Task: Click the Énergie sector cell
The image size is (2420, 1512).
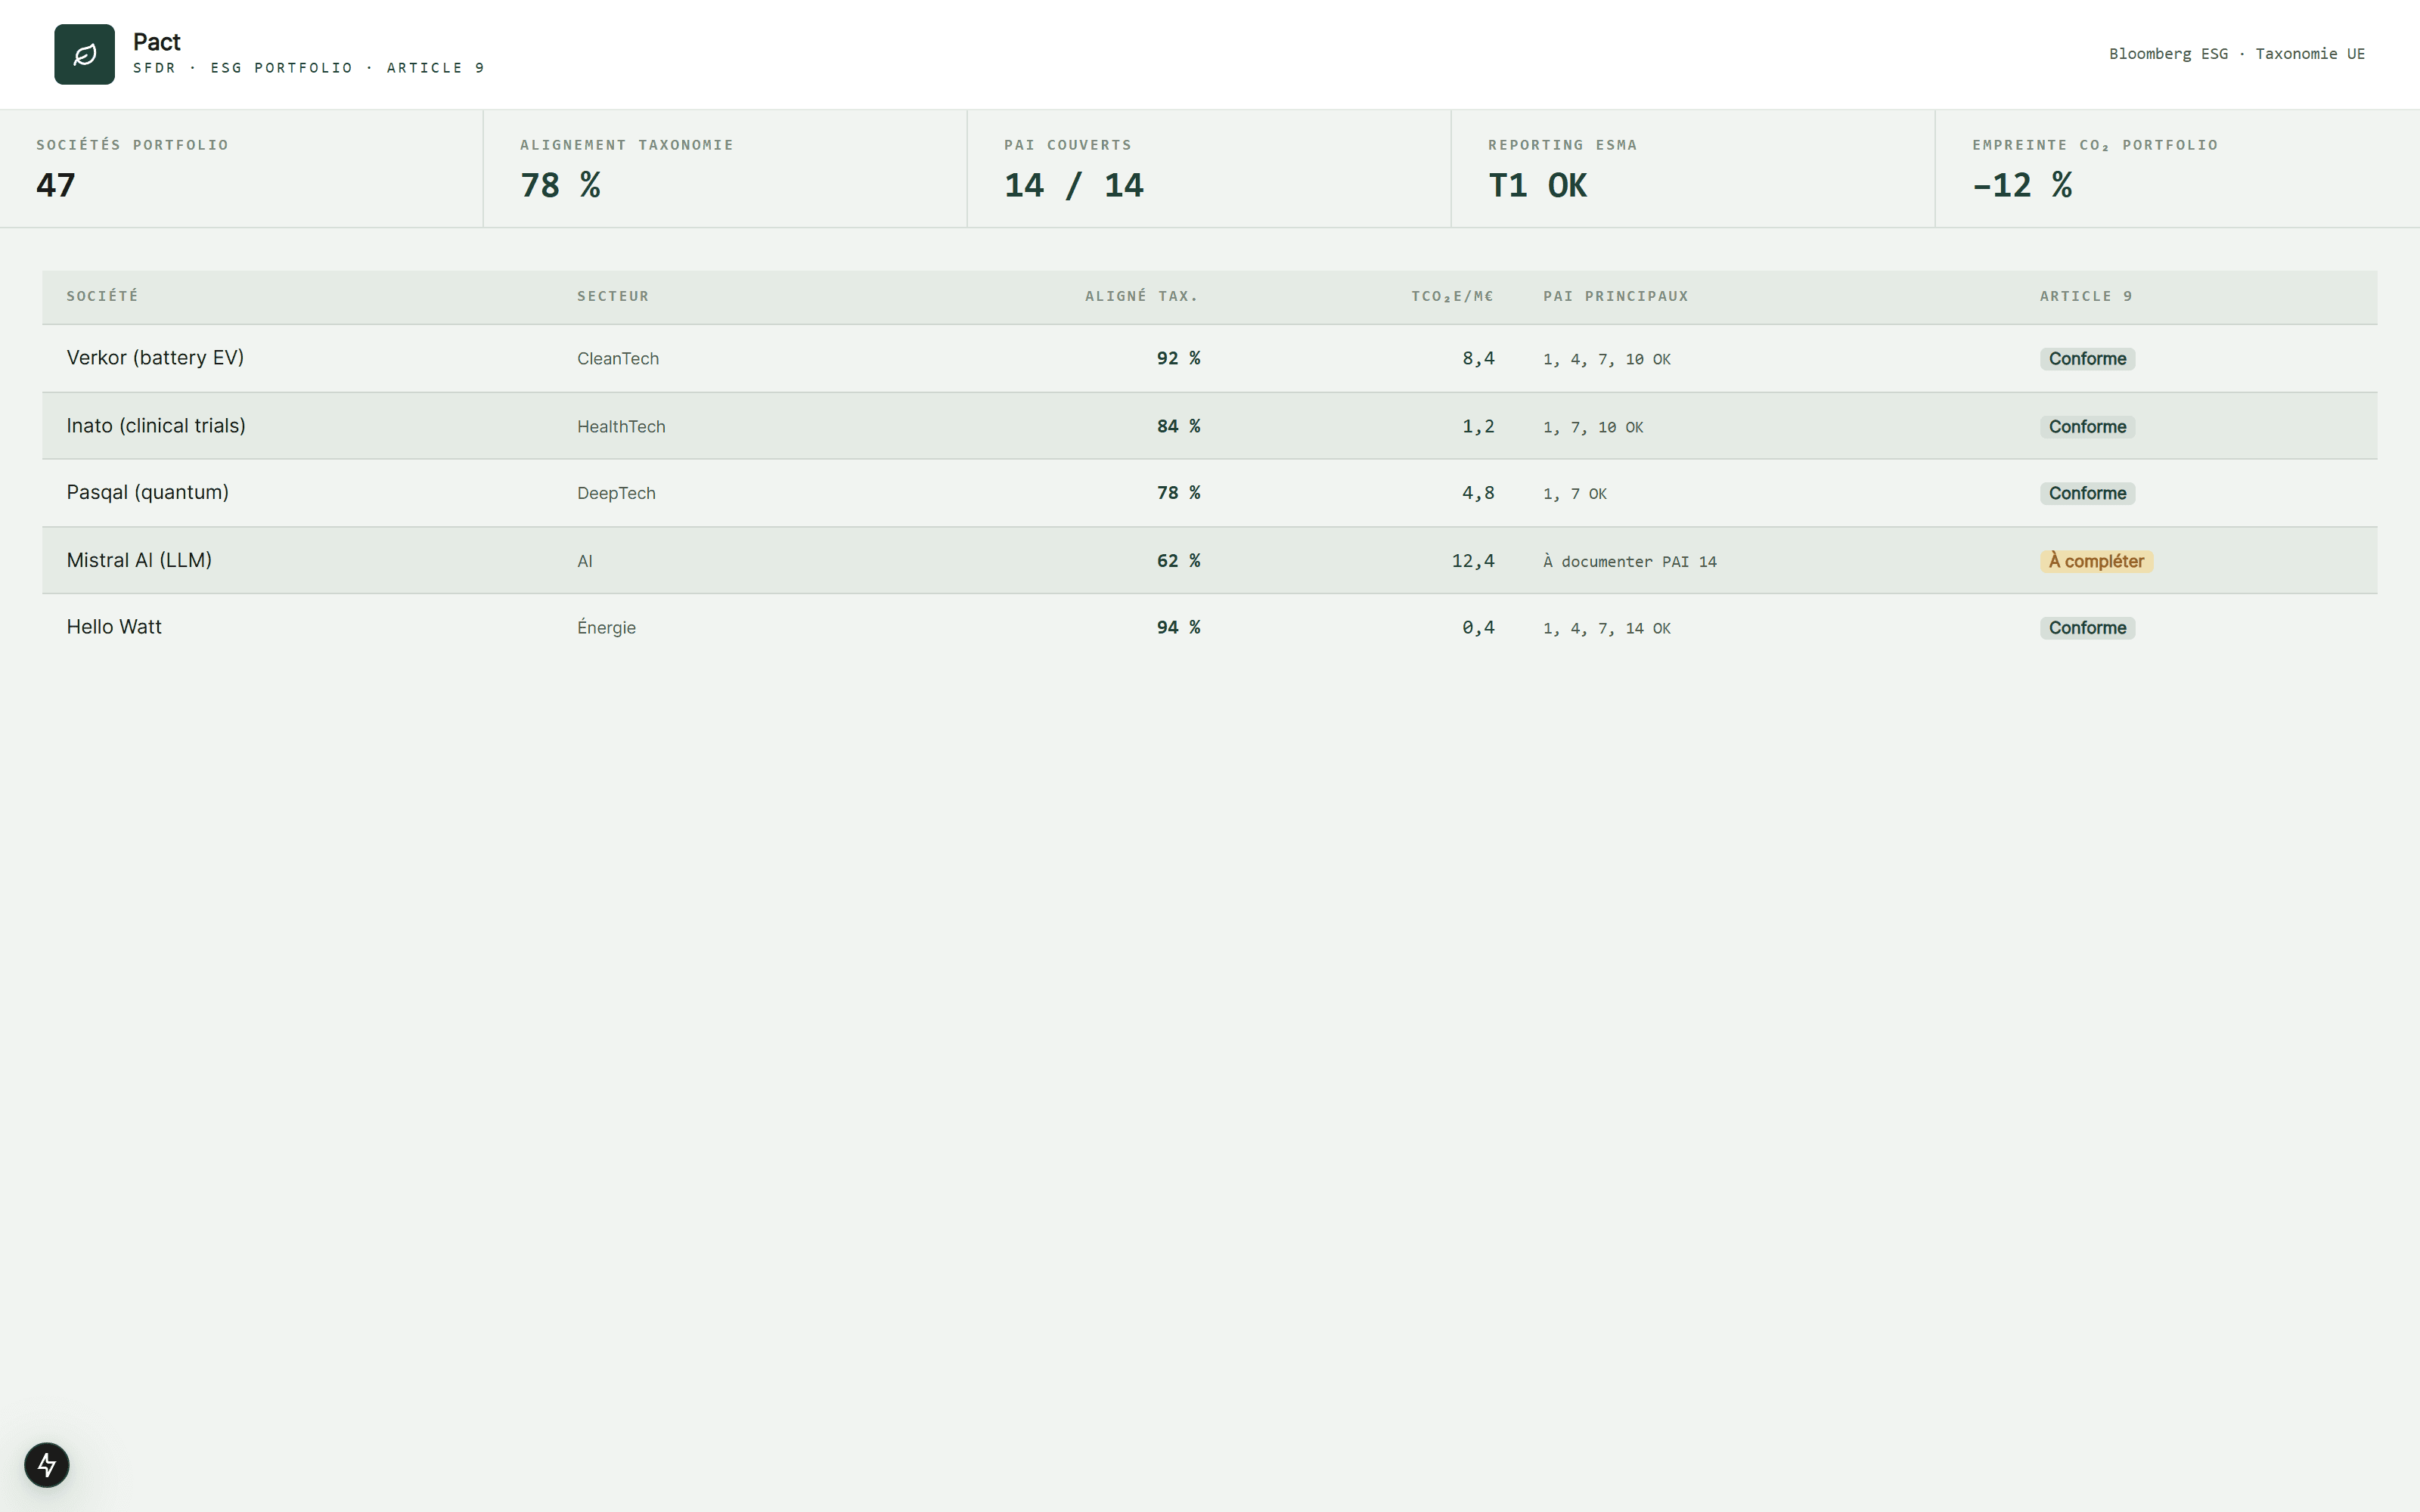Action: pyautogui.click(x=606, y=628)
